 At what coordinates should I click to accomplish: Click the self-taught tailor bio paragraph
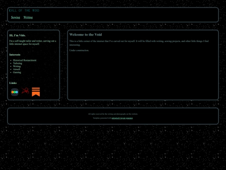[x=33, y=42]
